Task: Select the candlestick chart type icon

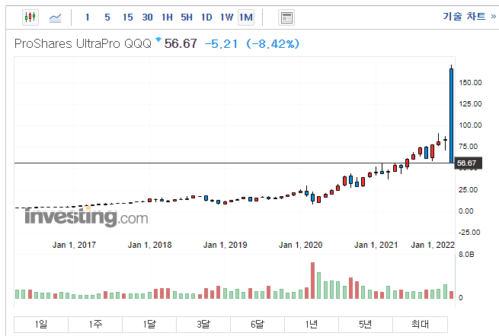Action: (30, 17)
